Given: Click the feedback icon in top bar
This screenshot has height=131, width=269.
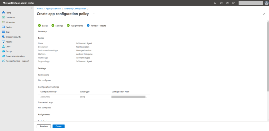Looking at the screenshot, I should 233,3.
